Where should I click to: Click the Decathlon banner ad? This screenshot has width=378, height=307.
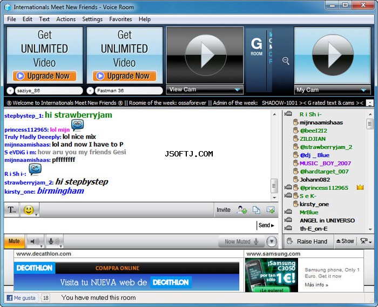[x=126, y=276]
